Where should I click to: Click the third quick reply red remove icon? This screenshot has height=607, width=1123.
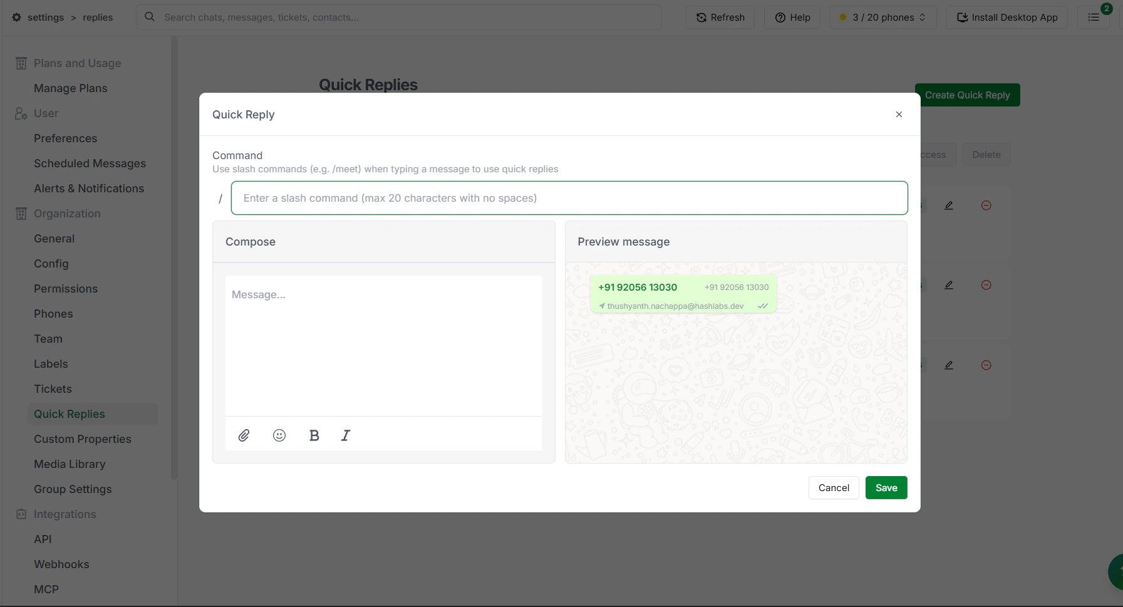click(986, 365)
